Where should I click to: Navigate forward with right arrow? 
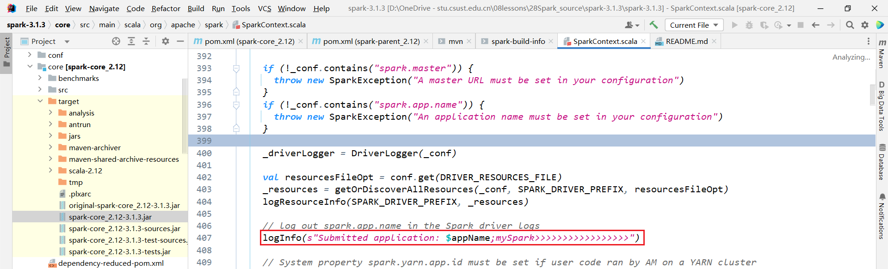[831, 25]
